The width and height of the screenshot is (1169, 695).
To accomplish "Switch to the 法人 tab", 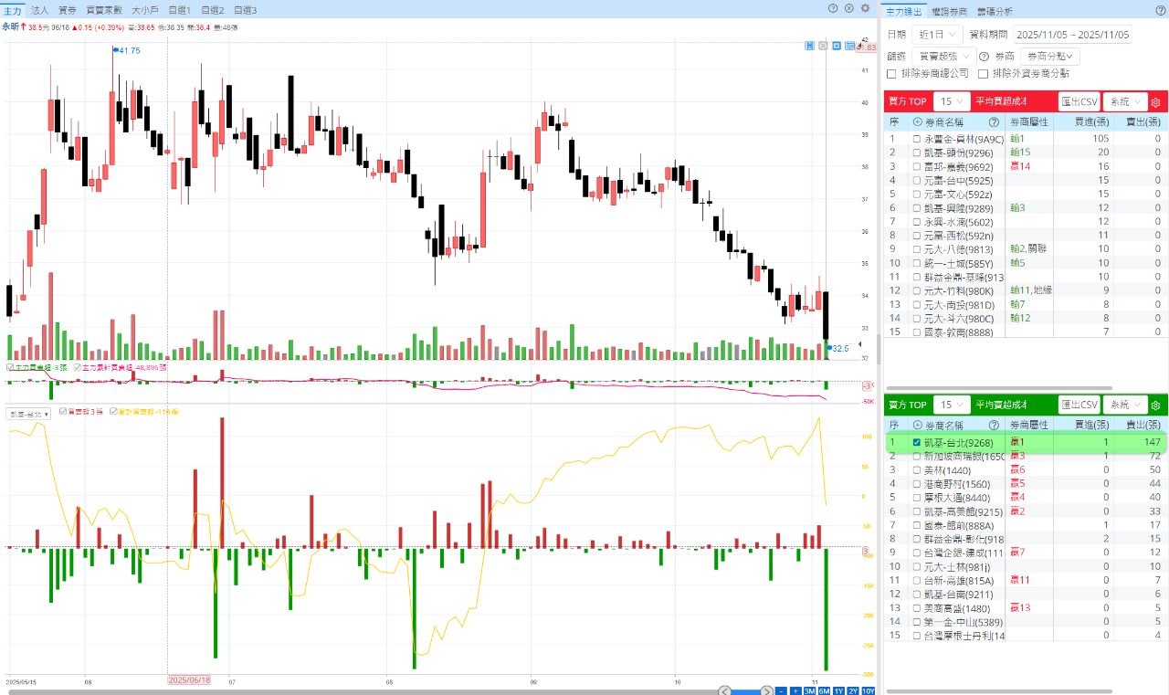I will 40,10.
